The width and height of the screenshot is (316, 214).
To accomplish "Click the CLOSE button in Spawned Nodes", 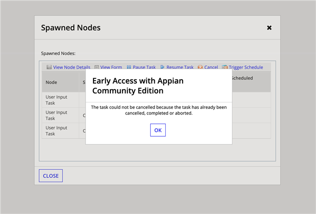I will pos(51,176).
